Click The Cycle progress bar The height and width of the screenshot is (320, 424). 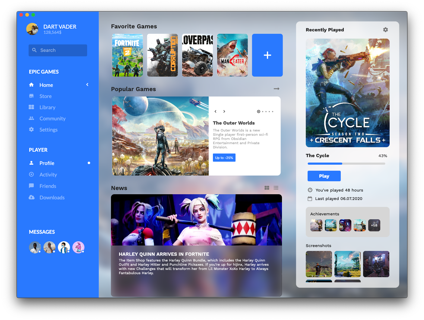346,163
